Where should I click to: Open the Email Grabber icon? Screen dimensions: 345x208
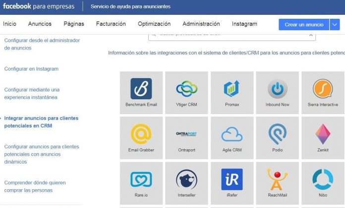(x=141, y=134)
